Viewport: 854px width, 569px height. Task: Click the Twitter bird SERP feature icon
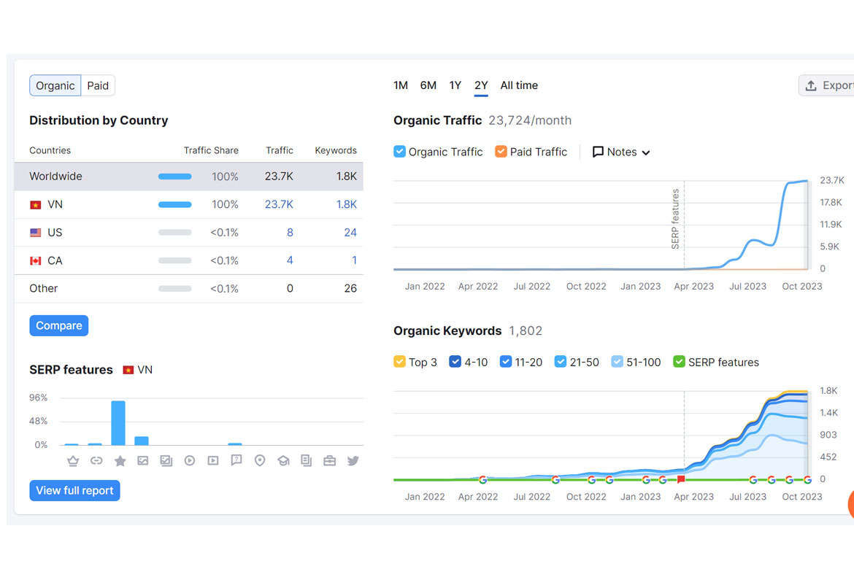pyautogui.click(x=353, y=461)
